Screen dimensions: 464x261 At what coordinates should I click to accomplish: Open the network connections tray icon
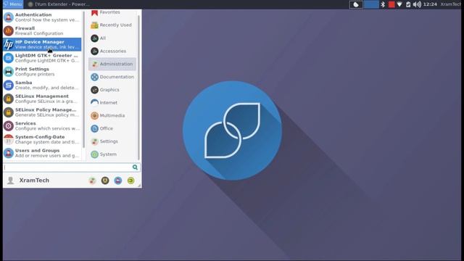click(399, 4)
